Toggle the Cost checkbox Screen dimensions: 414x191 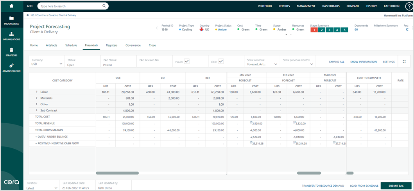tap(221, 61)
